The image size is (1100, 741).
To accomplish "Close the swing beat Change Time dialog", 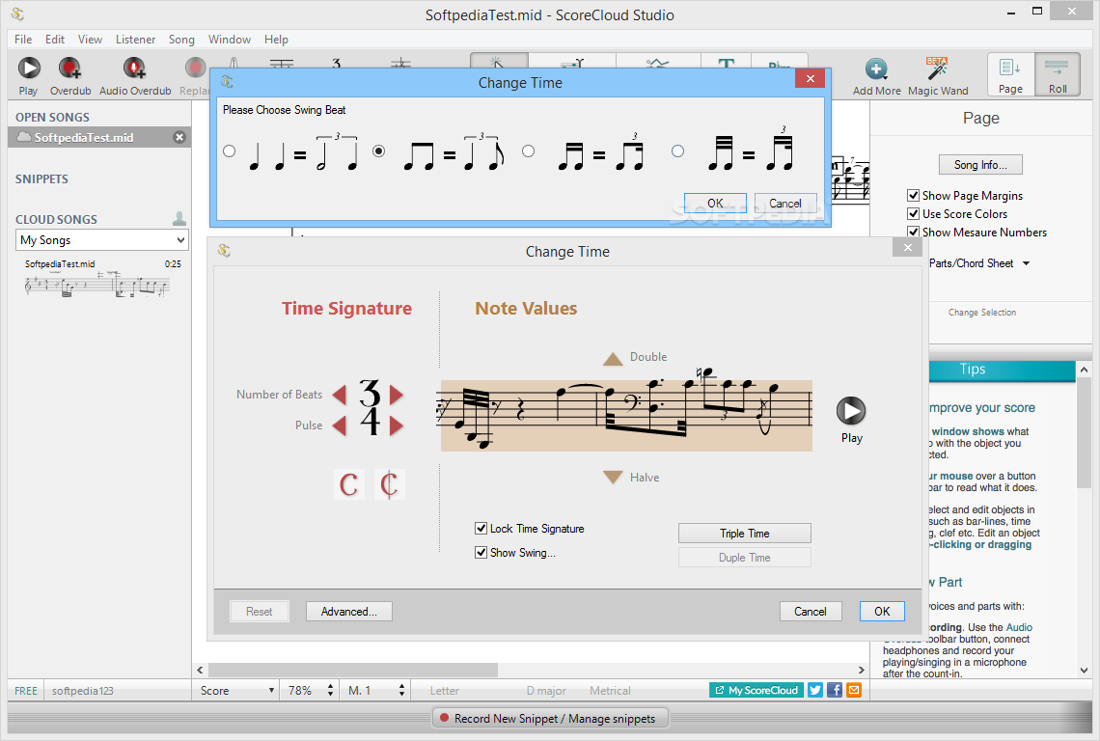I will (x=811, y=78).
